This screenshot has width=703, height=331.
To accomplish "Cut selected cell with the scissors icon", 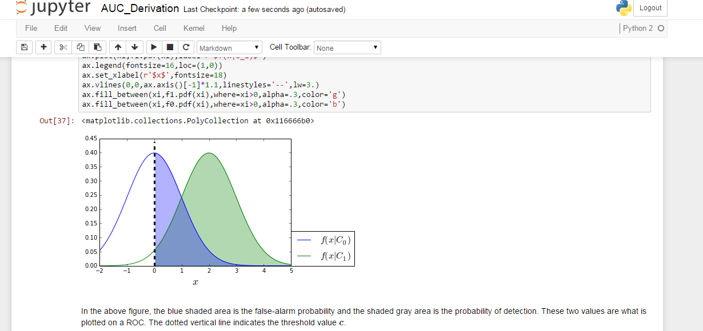I will click(x=63, y=47).
